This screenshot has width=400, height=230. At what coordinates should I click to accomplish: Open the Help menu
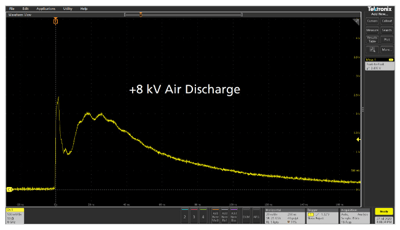84,9
